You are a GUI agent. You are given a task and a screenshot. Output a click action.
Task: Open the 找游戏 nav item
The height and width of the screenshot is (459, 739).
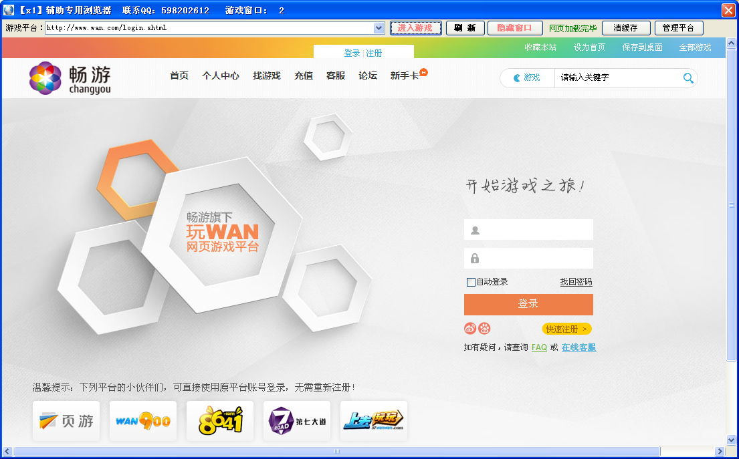pos(267,75)
